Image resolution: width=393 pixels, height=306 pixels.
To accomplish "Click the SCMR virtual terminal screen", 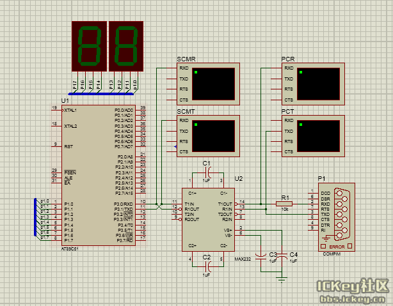I will (x=214, y=84).
